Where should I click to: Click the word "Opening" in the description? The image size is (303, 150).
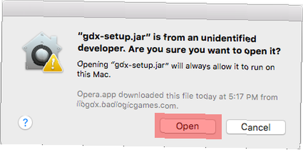(92, 65)
